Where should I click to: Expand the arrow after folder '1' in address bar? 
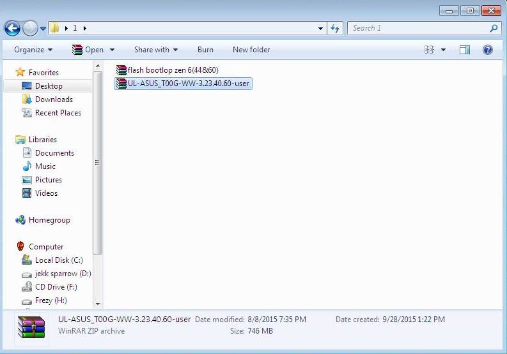pos(85,29)
